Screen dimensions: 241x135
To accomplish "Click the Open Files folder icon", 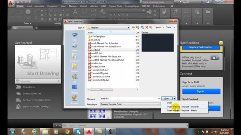I will 18,87.
